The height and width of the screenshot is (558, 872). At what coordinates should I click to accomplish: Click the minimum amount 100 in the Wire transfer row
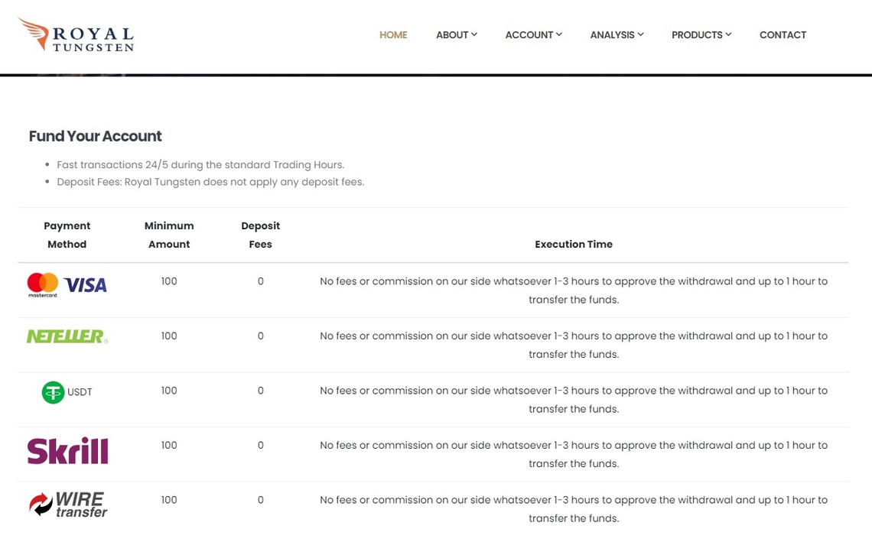[169, 500]
